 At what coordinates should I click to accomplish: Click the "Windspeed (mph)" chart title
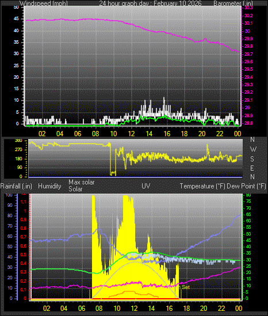click(44, 3)
